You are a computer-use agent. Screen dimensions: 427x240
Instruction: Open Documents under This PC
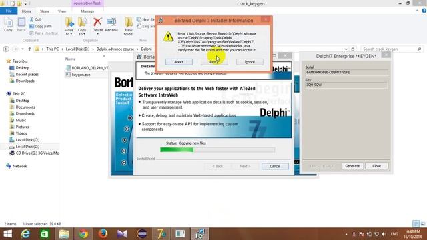25,107
